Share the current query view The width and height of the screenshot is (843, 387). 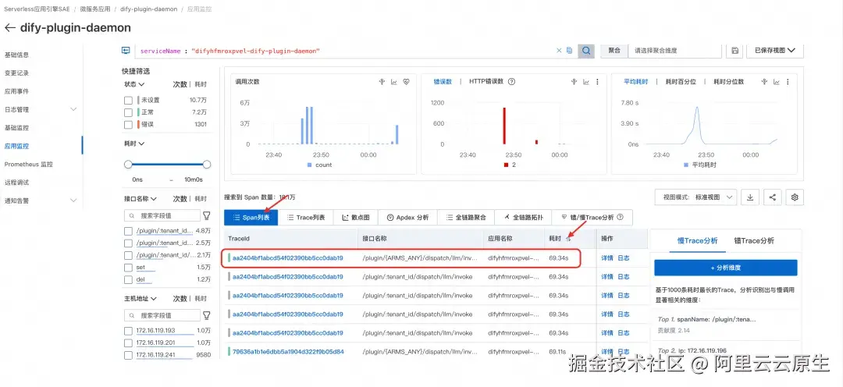(773, 197)
